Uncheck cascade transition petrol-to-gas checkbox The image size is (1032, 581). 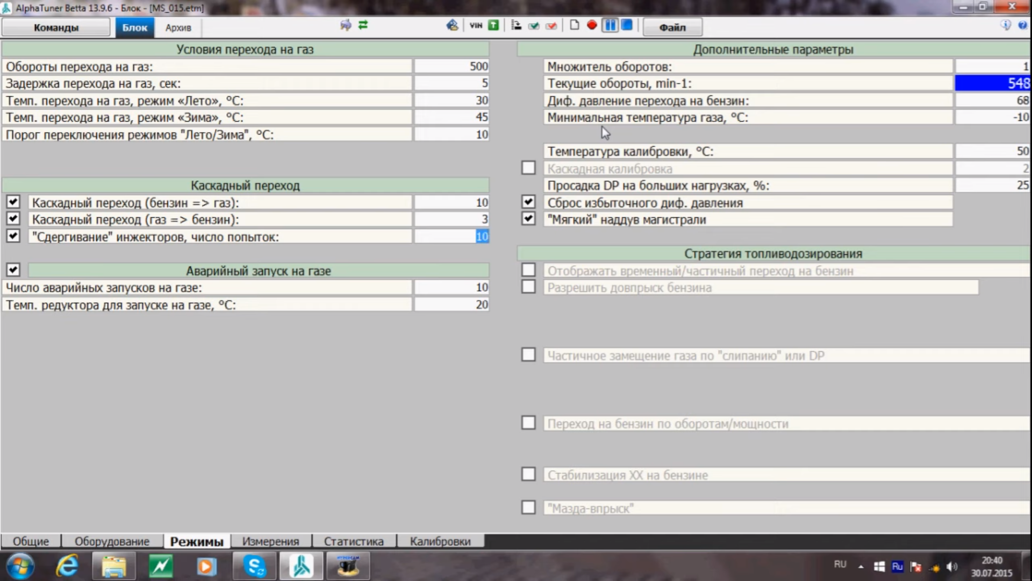[13, 202]
